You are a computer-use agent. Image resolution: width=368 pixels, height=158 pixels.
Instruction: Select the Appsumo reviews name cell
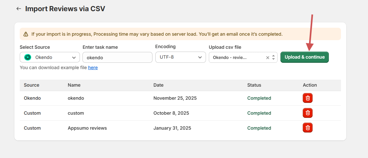point(87,128)
